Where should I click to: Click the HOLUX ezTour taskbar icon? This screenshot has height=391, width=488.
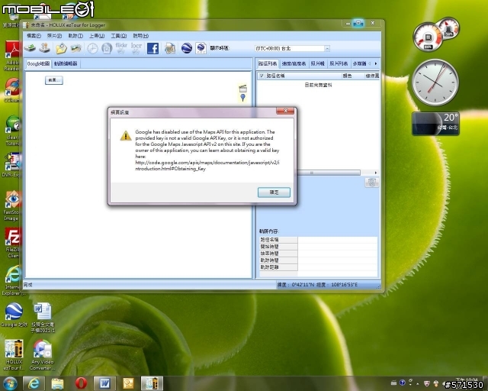pos(152,383)
